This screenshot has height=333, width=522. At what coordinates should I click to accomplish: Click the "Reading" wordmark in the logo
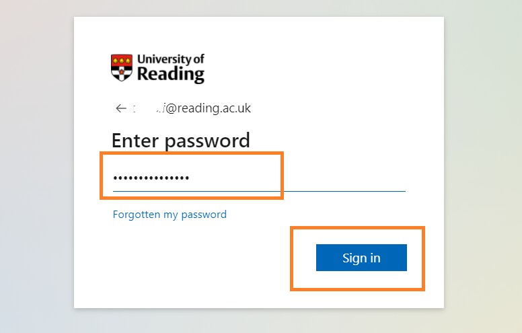(170, 73)
